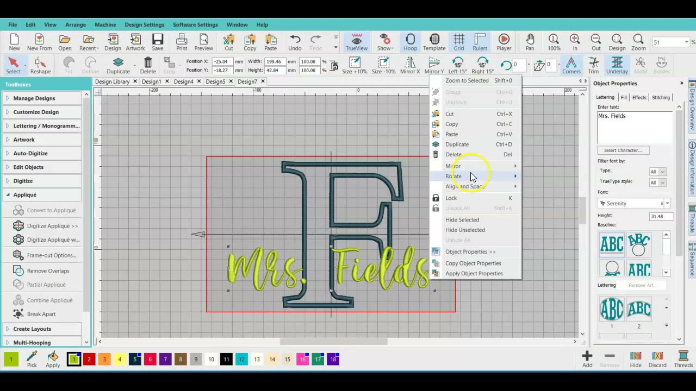
Task: Select red color swatch 2
Action: point(89,360)
